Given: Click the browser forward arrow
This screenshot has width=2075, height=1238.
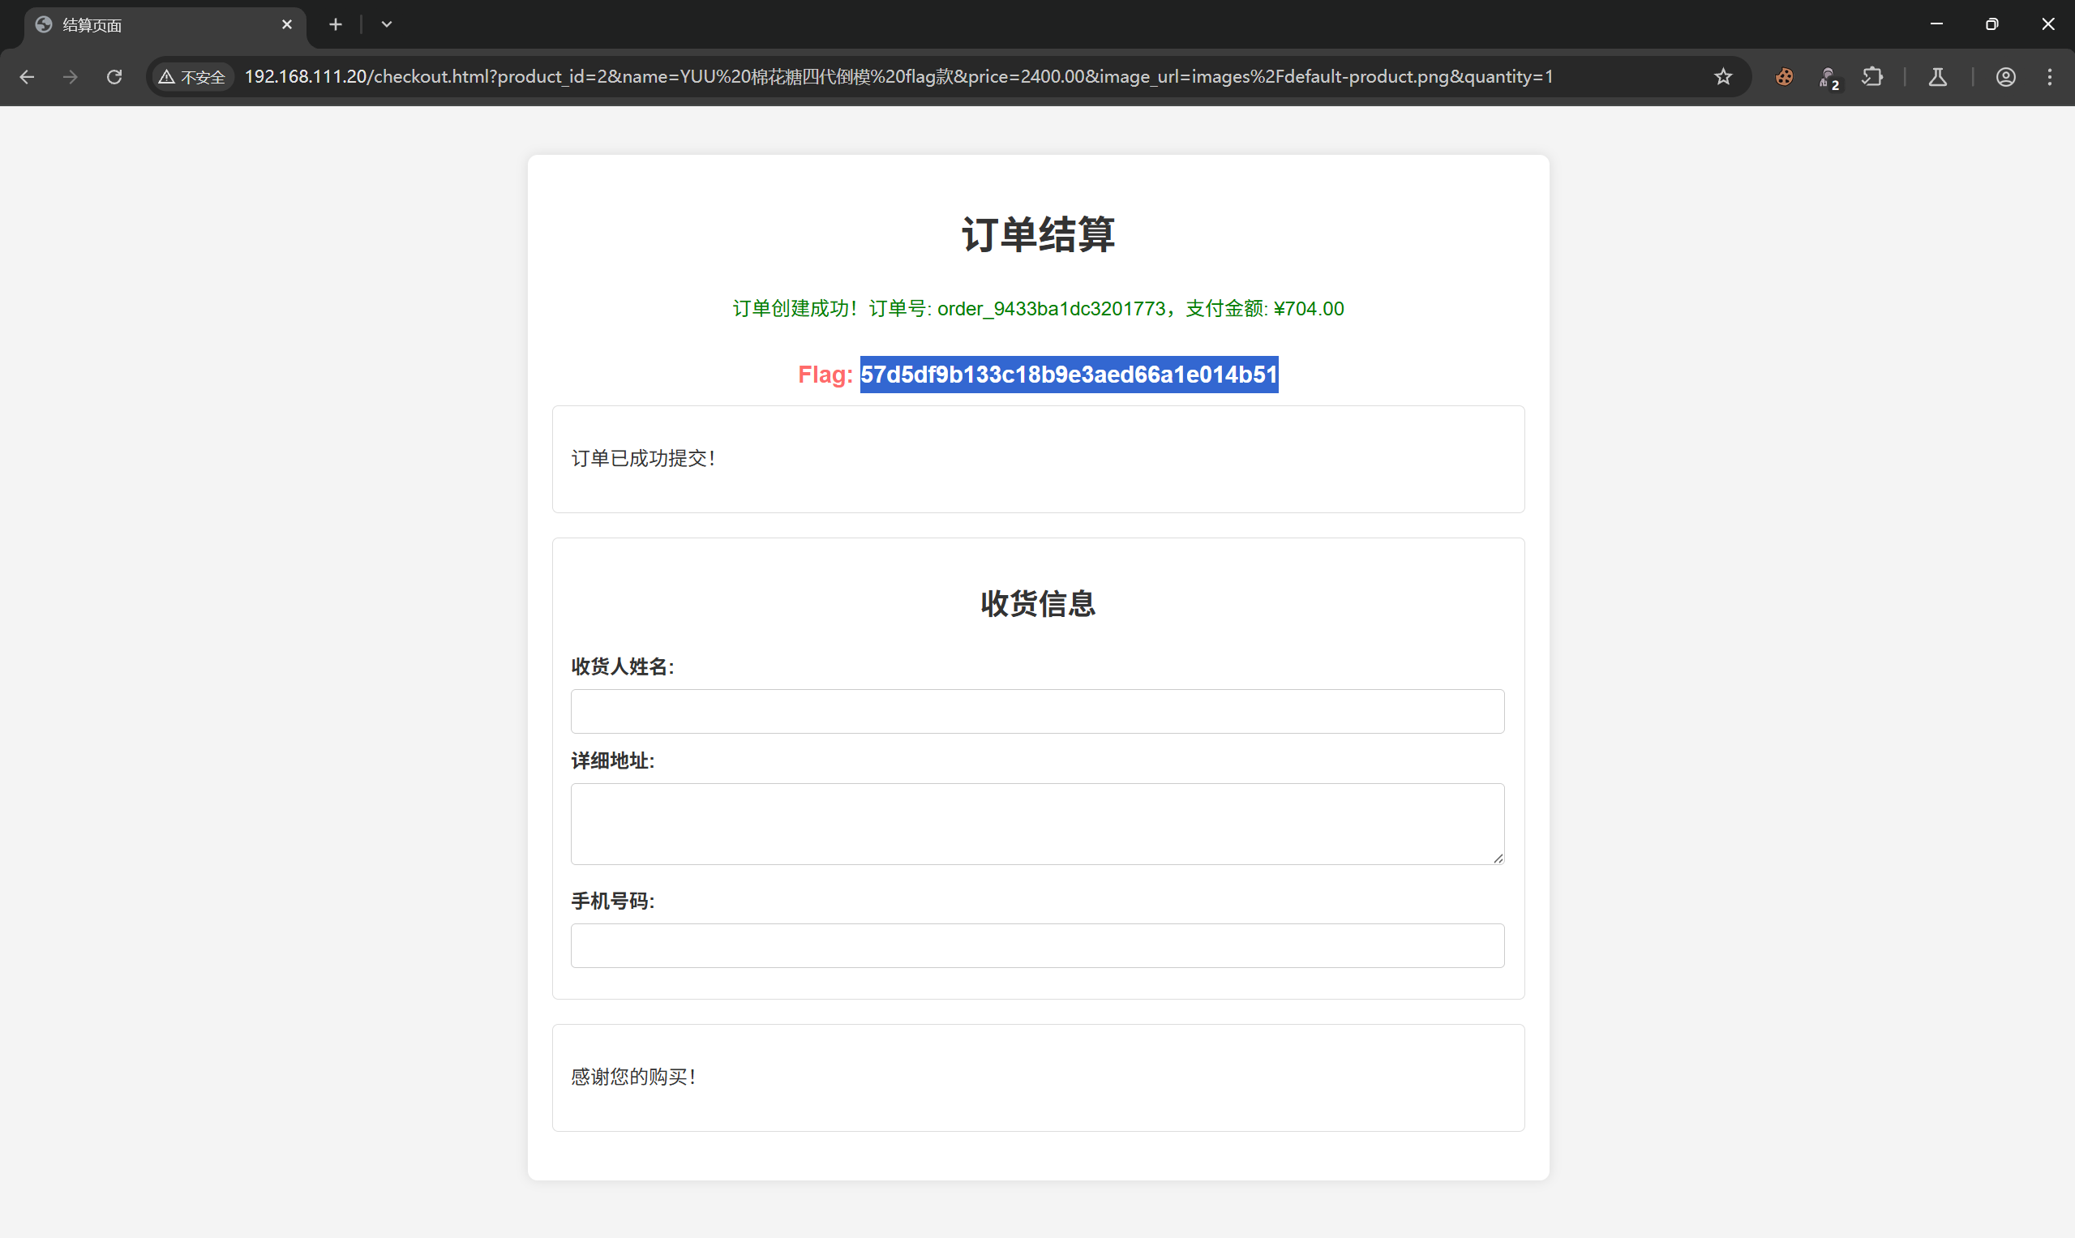Looking at the screenshot, I should [x=71, y=77].
